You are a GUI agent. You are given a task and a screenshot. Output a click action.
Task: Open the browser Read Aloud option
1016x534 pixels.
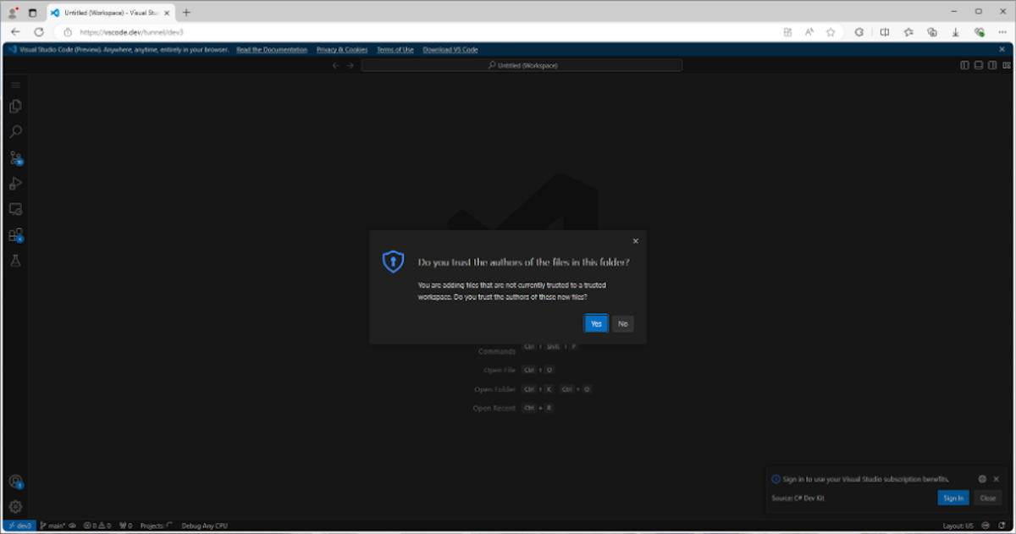[809, 32]
